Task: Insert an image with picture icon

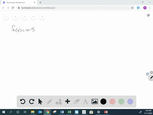Action: point(95,102)
